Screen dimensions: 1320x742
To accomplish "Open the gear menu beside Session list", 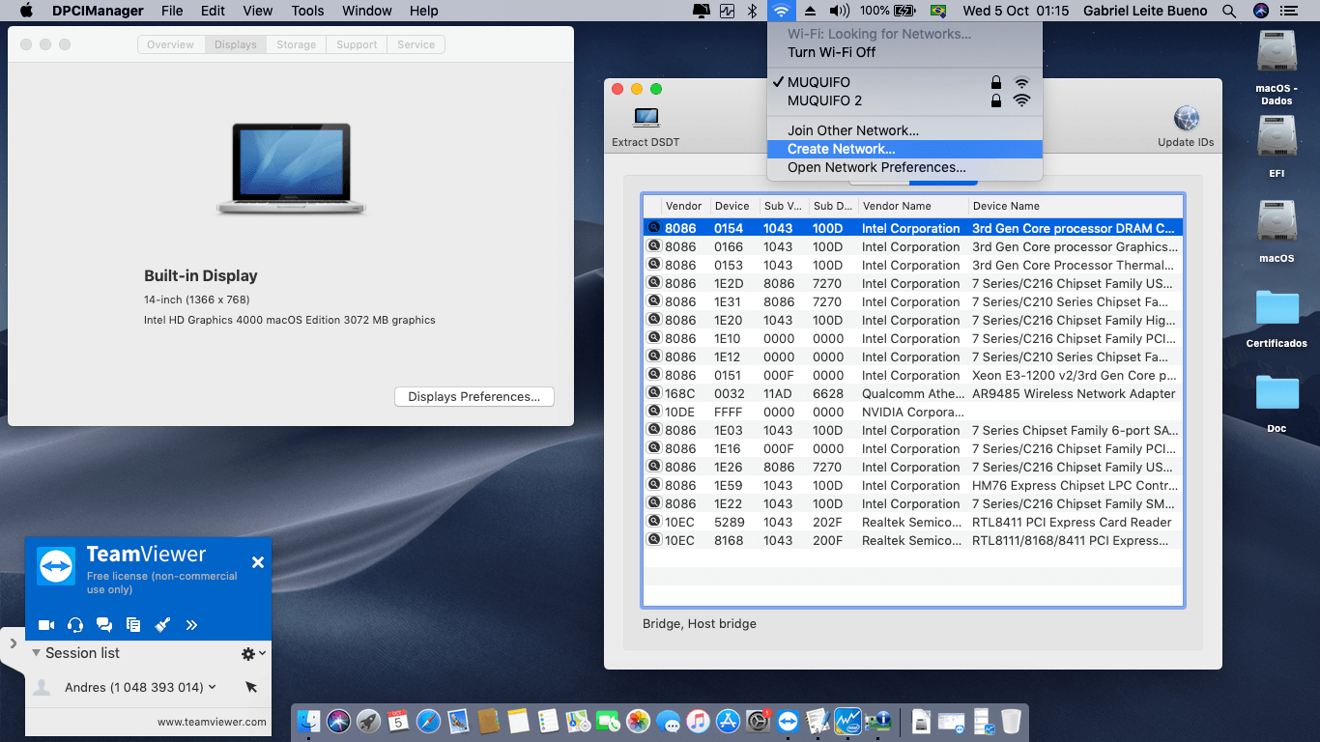I will [x=246, y=652].
